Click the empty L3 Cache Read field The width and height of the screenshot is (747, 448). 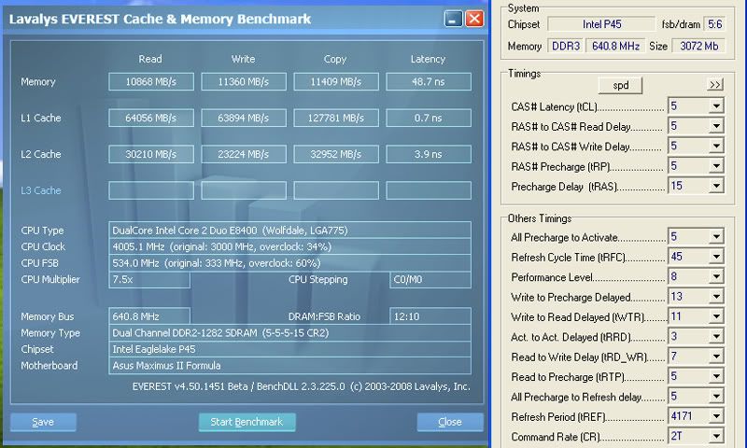point(151,190)
